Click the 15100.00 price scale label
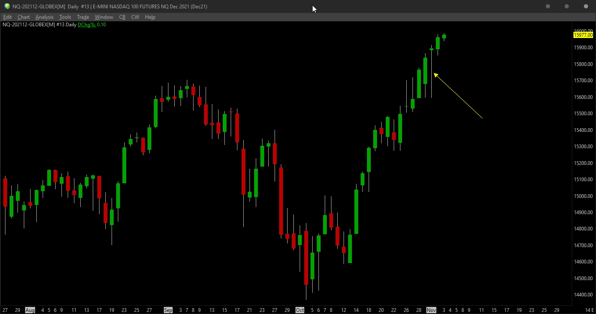596x314 pixels. coord(583,180)
